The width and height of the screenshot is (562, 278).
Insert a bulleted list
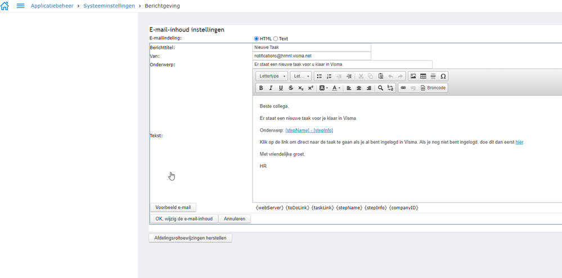pos(320,76)
